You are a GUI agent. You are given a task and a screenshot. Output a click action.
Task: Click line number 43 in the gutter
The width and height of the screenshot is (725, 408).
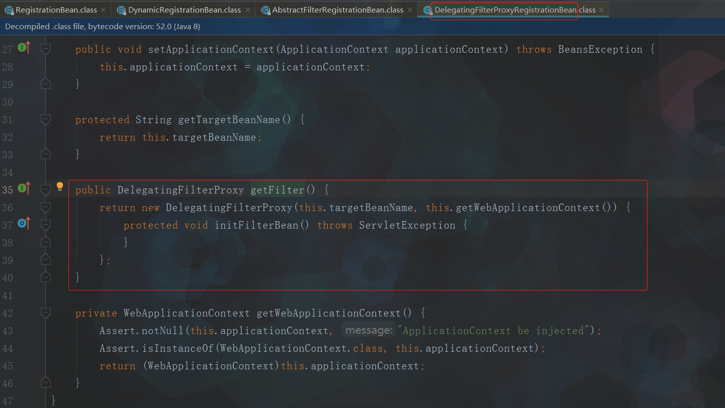click(x=8, y=331)
